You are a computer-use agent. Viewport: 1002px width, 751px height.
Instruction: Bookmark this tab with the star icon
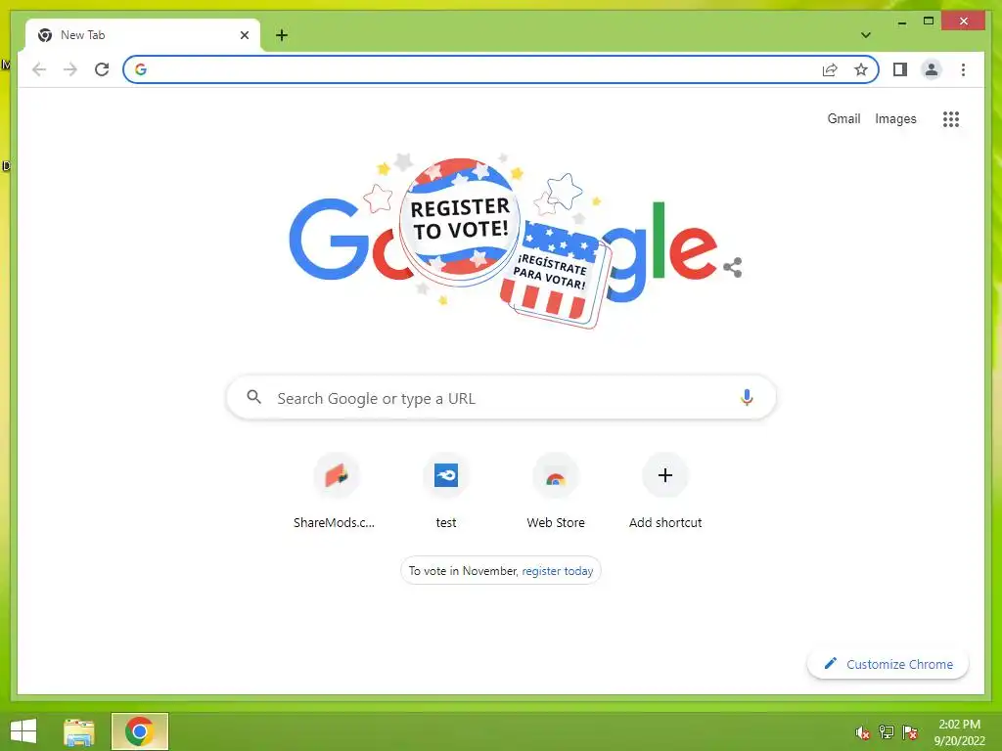click(x=861, y=69)
